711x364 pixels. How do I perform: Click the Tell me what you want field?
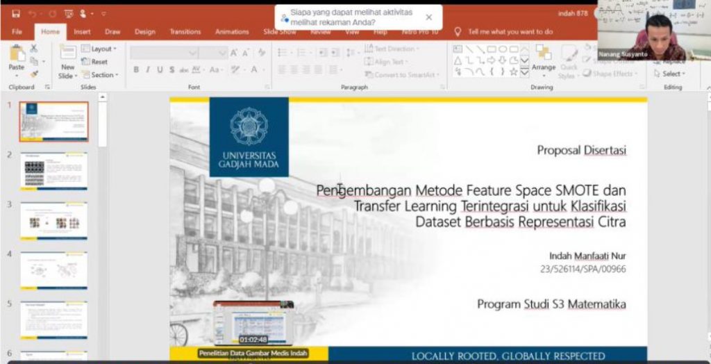[x=510, y=32]
